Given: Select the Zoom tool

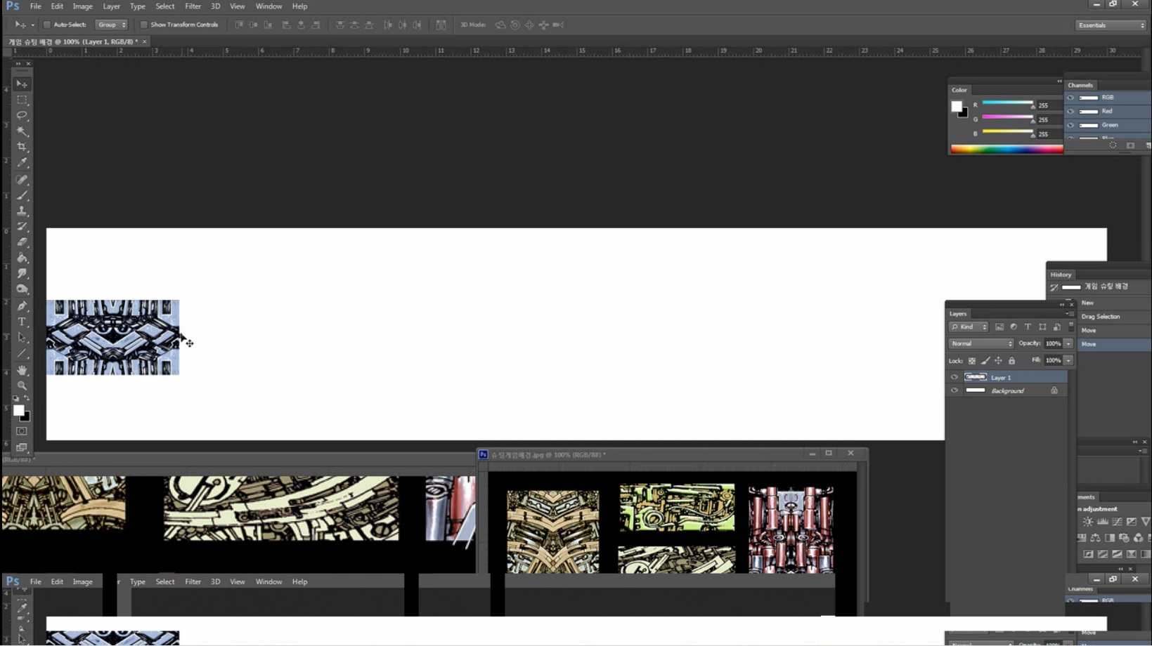Looking at the screenshot, I should (22, 385).
